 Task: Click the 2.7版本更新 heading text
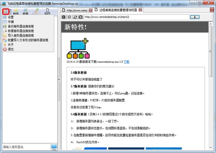78,86
